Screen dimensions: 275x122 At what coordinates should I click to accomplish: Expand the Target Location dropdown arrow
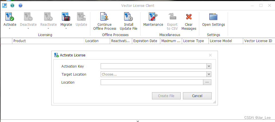tap(209, 74)
